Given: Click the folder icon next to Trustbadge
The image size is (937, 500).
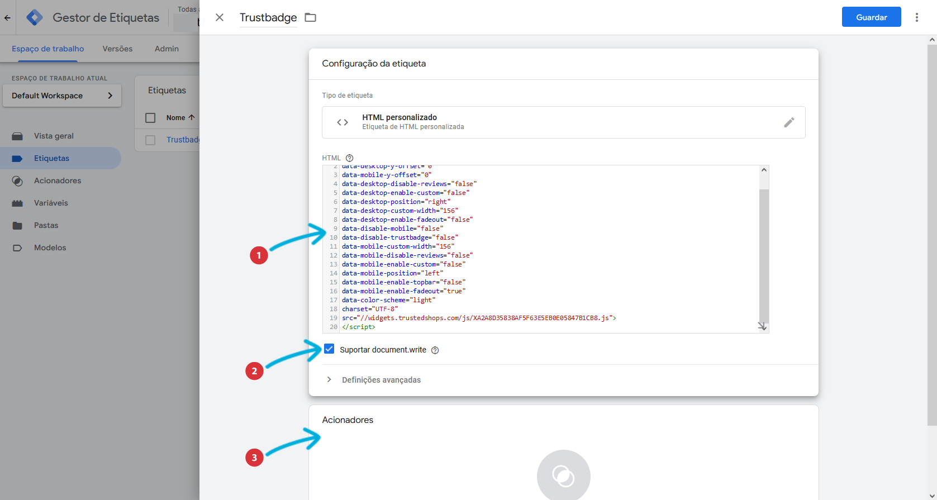Looking at the screenshot, I should [311, 17].
